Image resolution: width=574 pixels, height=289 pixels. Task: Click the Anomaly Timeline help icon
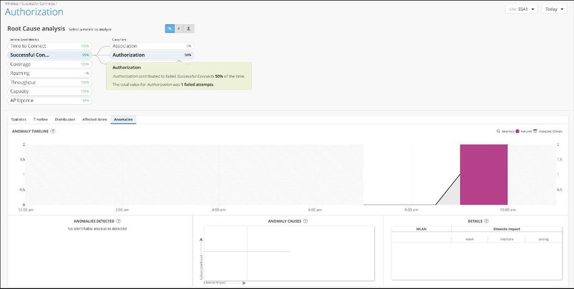53,131
